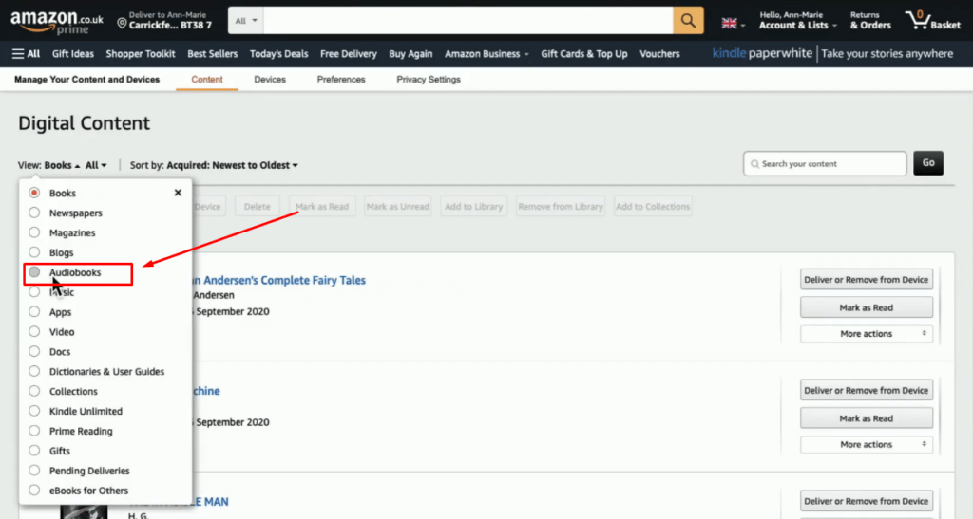
Task: Open the UK flag language selector
Action: pyautogui.click(x=733, y=24)
